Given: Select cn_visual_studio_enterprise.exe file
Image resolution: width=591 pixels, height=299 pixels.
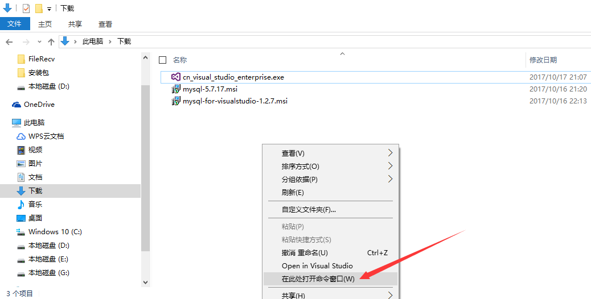Looking at the screenshot, I should coord(233,77).
